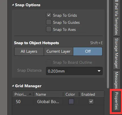Viewport: 122px width, 115px height.
Task: Click the panel's vertical scrollbar
Action: point(108,44)
